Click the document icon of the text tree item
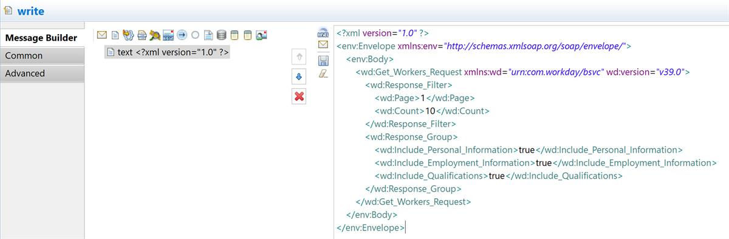 111,52
